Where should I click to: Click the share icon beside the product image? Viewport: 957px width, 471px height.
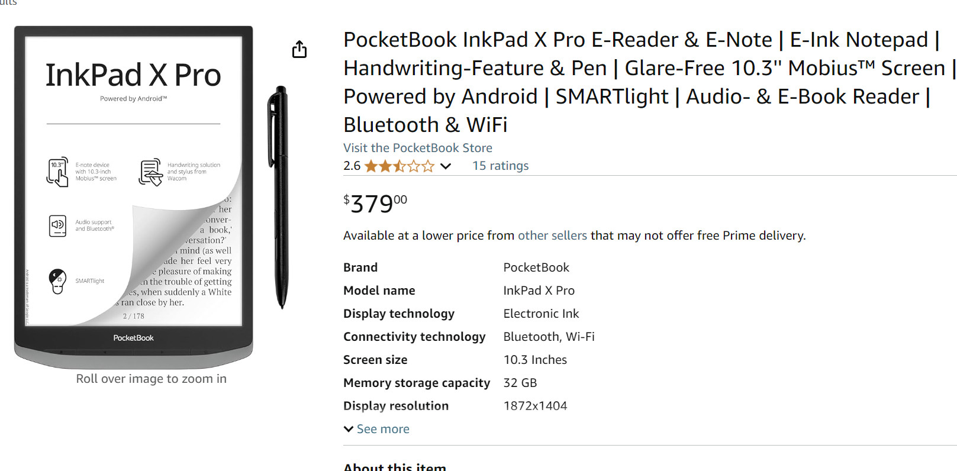point(299,50)
